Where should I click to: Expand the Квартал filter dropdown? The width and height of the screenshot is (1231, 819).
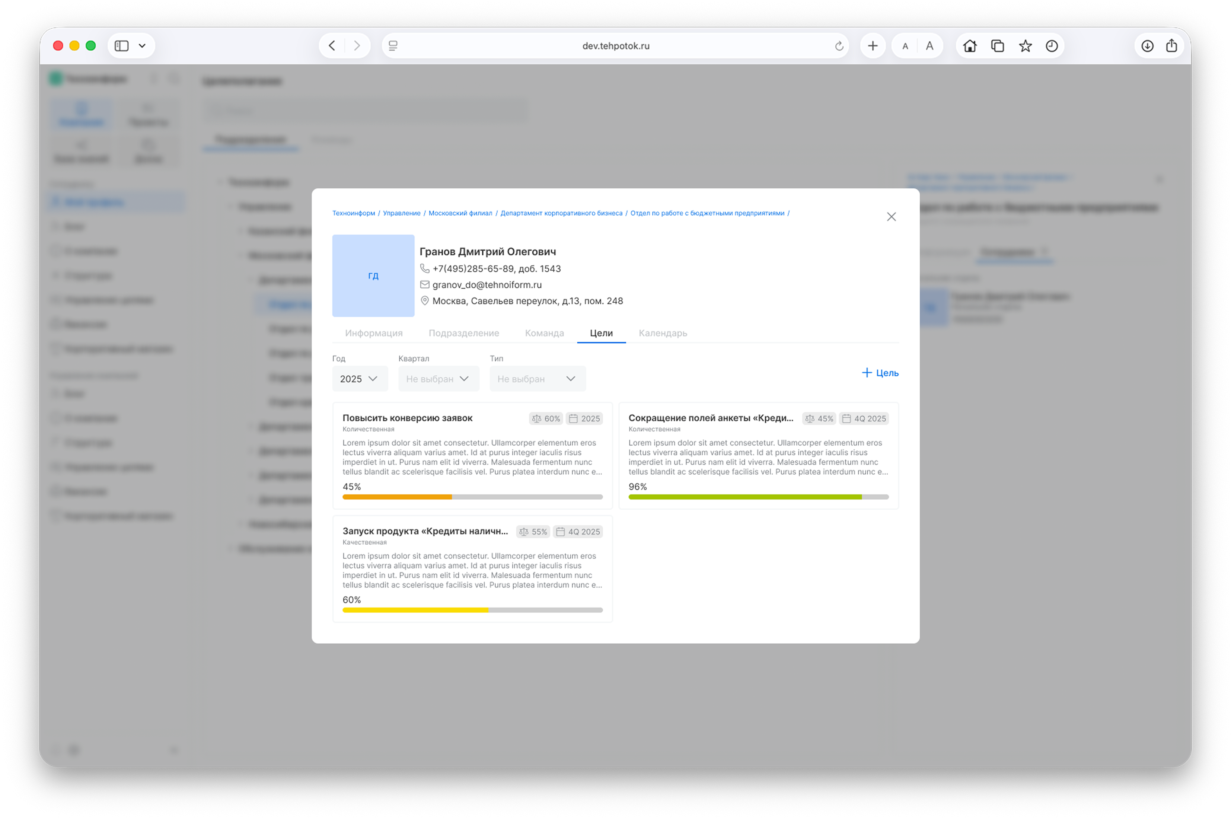click(438, 379)
